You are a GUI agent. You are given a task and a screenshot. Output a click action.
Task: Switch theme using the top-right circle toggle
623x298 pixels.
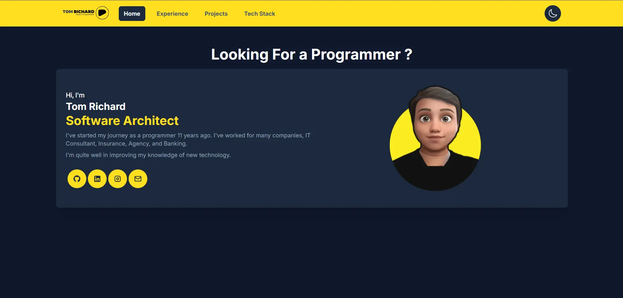tap(552, 13)
